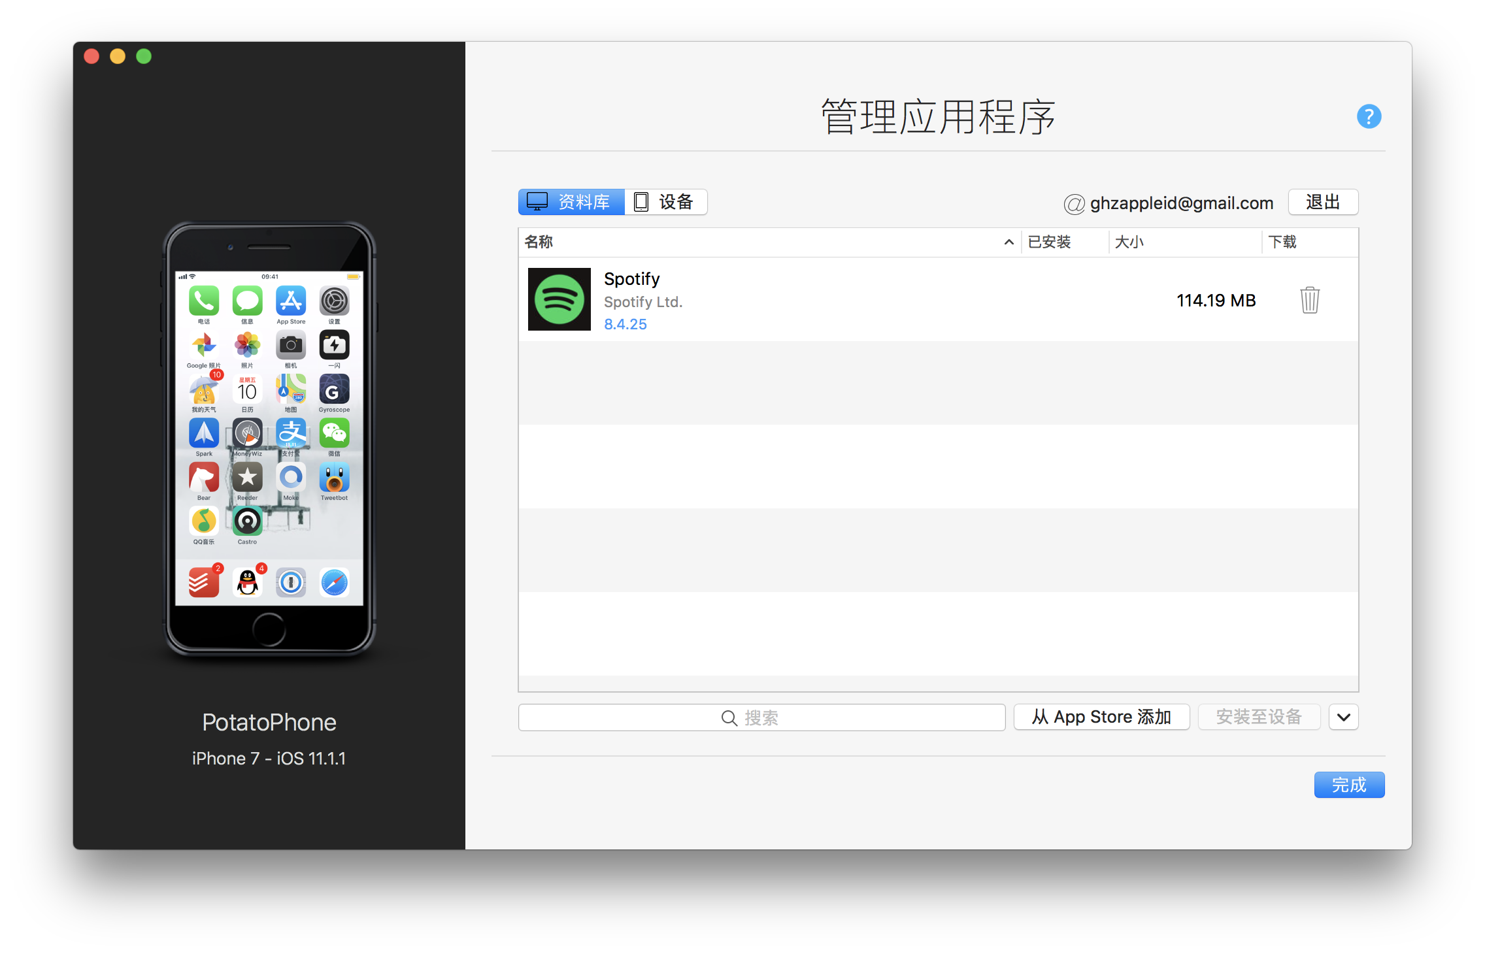Toggle the sort arrow in 名称 column
1485x954 pixels.
click(1009, 242)
